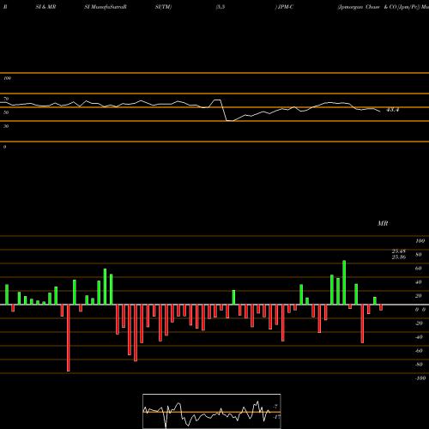This screenshot has height=429, width=429.
Task: Open the mini overview chart thumbnail
Action: pyautogui.click(x=212, y=411)
